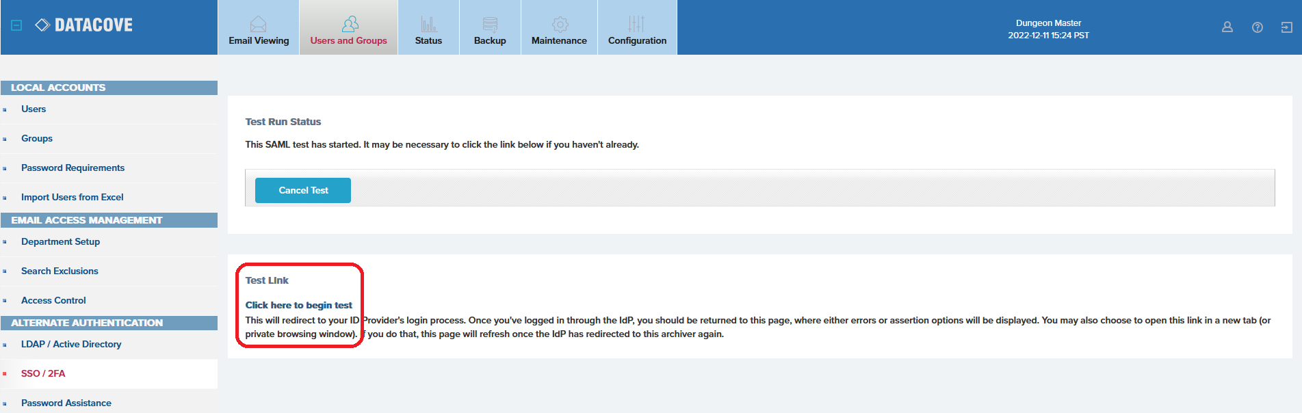This screenshot has height=413, width=1302.
Task: Select Import Users from Excel
Action: 72,198
